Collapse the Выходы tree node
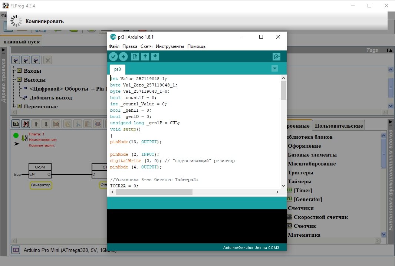The width and height of the screenshot is (395, 266). point(14,80)
